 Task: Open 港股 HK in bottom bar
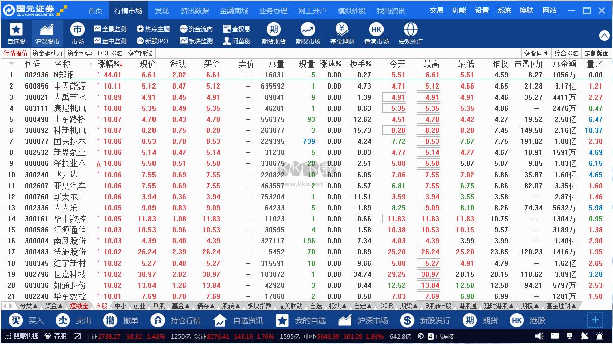tap(527, 320)
